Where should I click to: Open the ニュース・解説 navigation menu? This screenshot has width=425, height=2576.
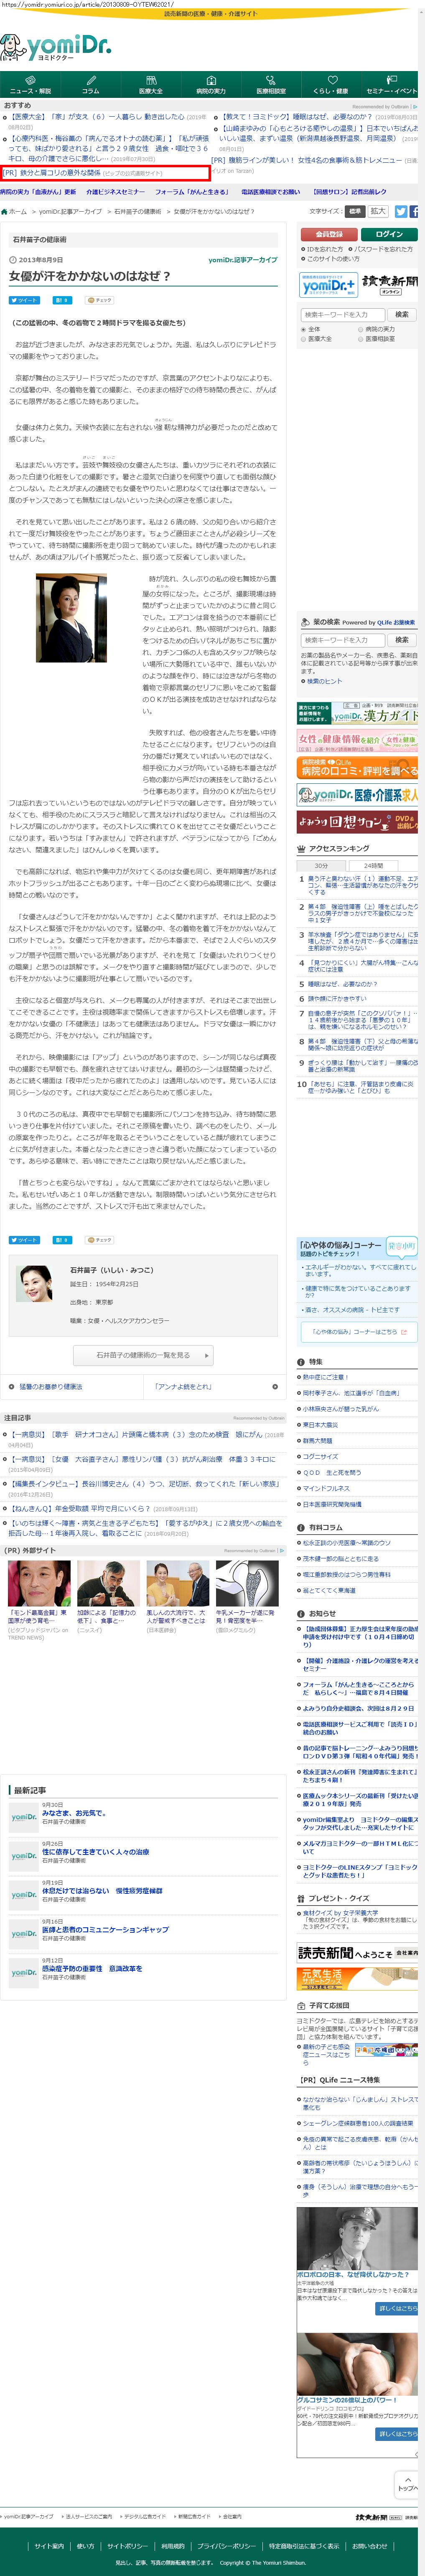click(x=30, y=84)
